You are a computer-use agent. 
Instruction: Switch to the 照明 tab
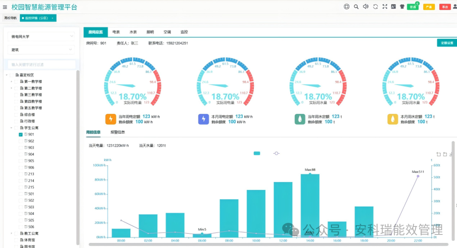point(150,32)
